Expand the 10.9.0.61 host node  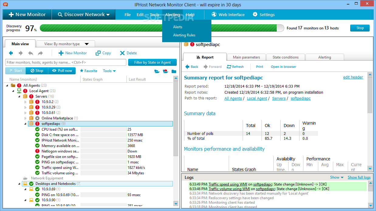[x=25, y=113]
